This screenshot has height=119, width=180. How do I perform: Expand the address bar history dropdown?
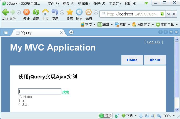[x=169, y=14]
